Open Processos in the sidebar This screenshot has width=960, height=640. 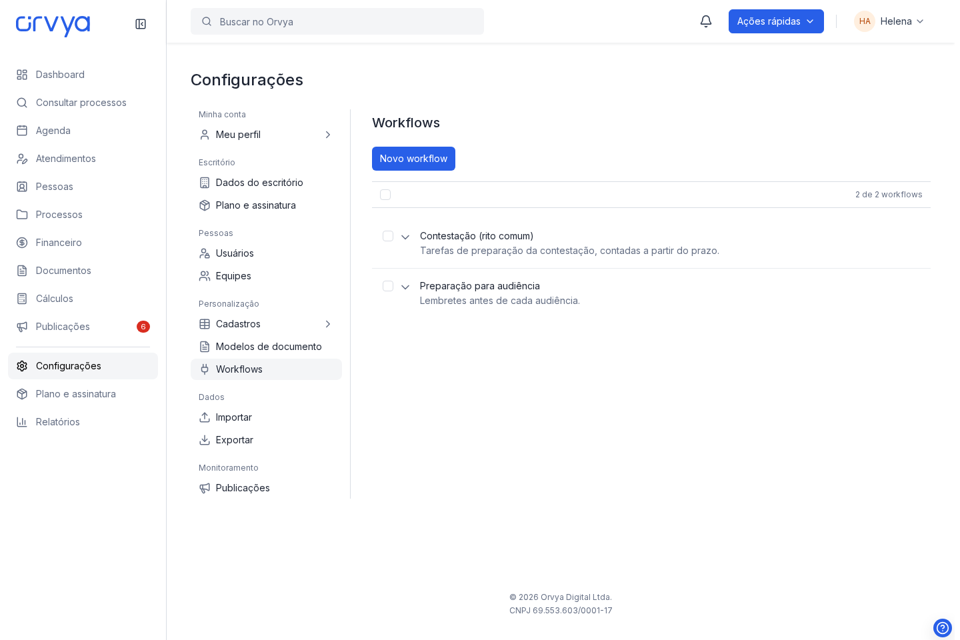83,215
